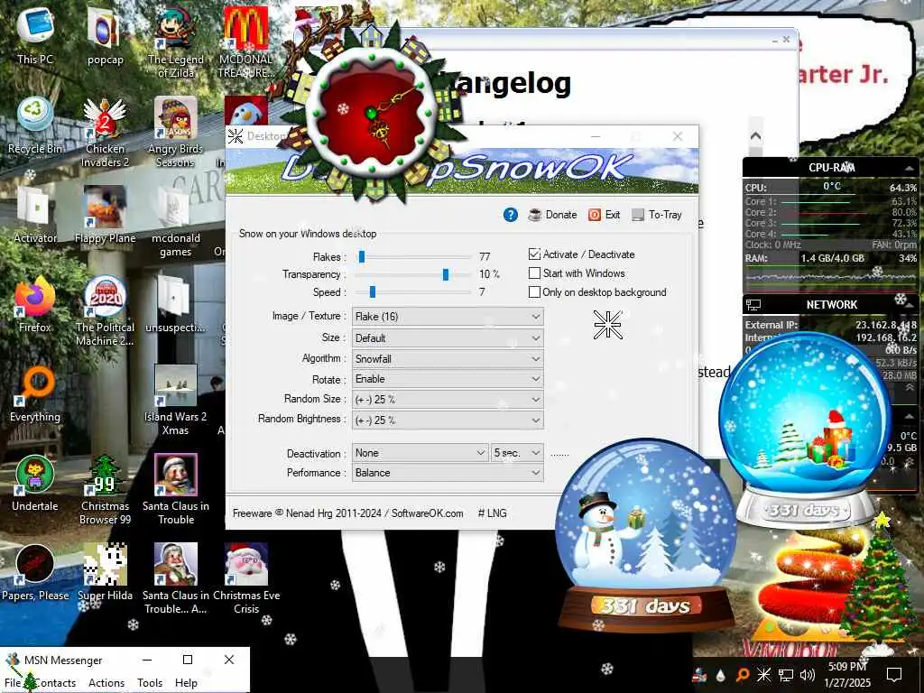
Task: Expand the Random Brightness dropdown
Action: coord(448,420)
